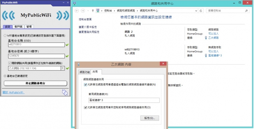The height and width of the screenshot is (129, 254).
Task: Click the 區域連線* 3 connection link
Action: (x=215, y=56)
